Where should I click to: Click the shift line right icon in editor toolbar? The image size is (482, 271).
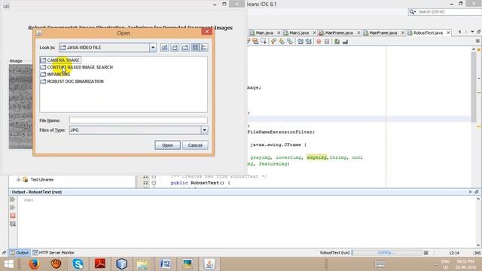point(308,41)
